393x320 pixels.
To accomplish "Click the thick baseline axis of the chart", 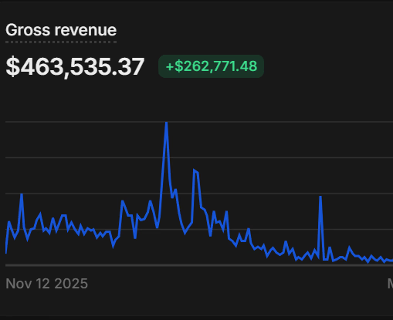I will coord(199,265).
